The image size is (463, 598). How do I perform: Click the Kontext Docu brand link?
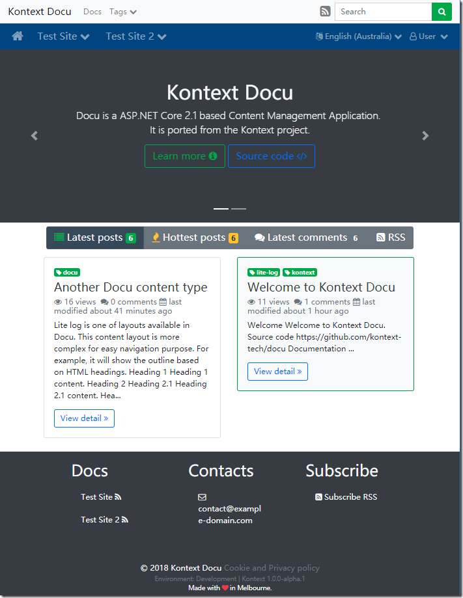(x=40, y=12)
